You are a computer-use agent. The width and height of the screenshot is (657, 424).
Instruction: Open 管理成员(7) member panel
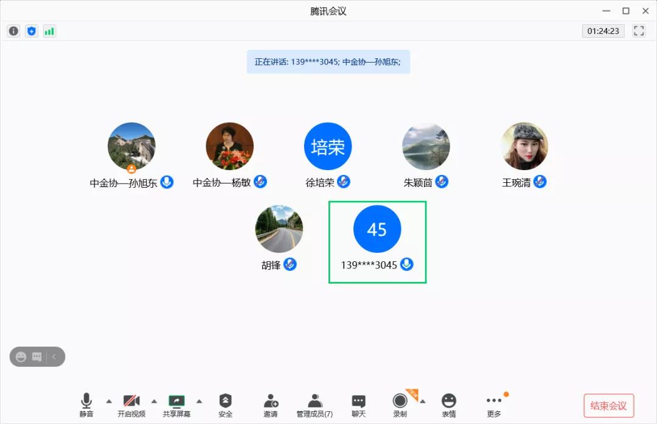[315, 405]
